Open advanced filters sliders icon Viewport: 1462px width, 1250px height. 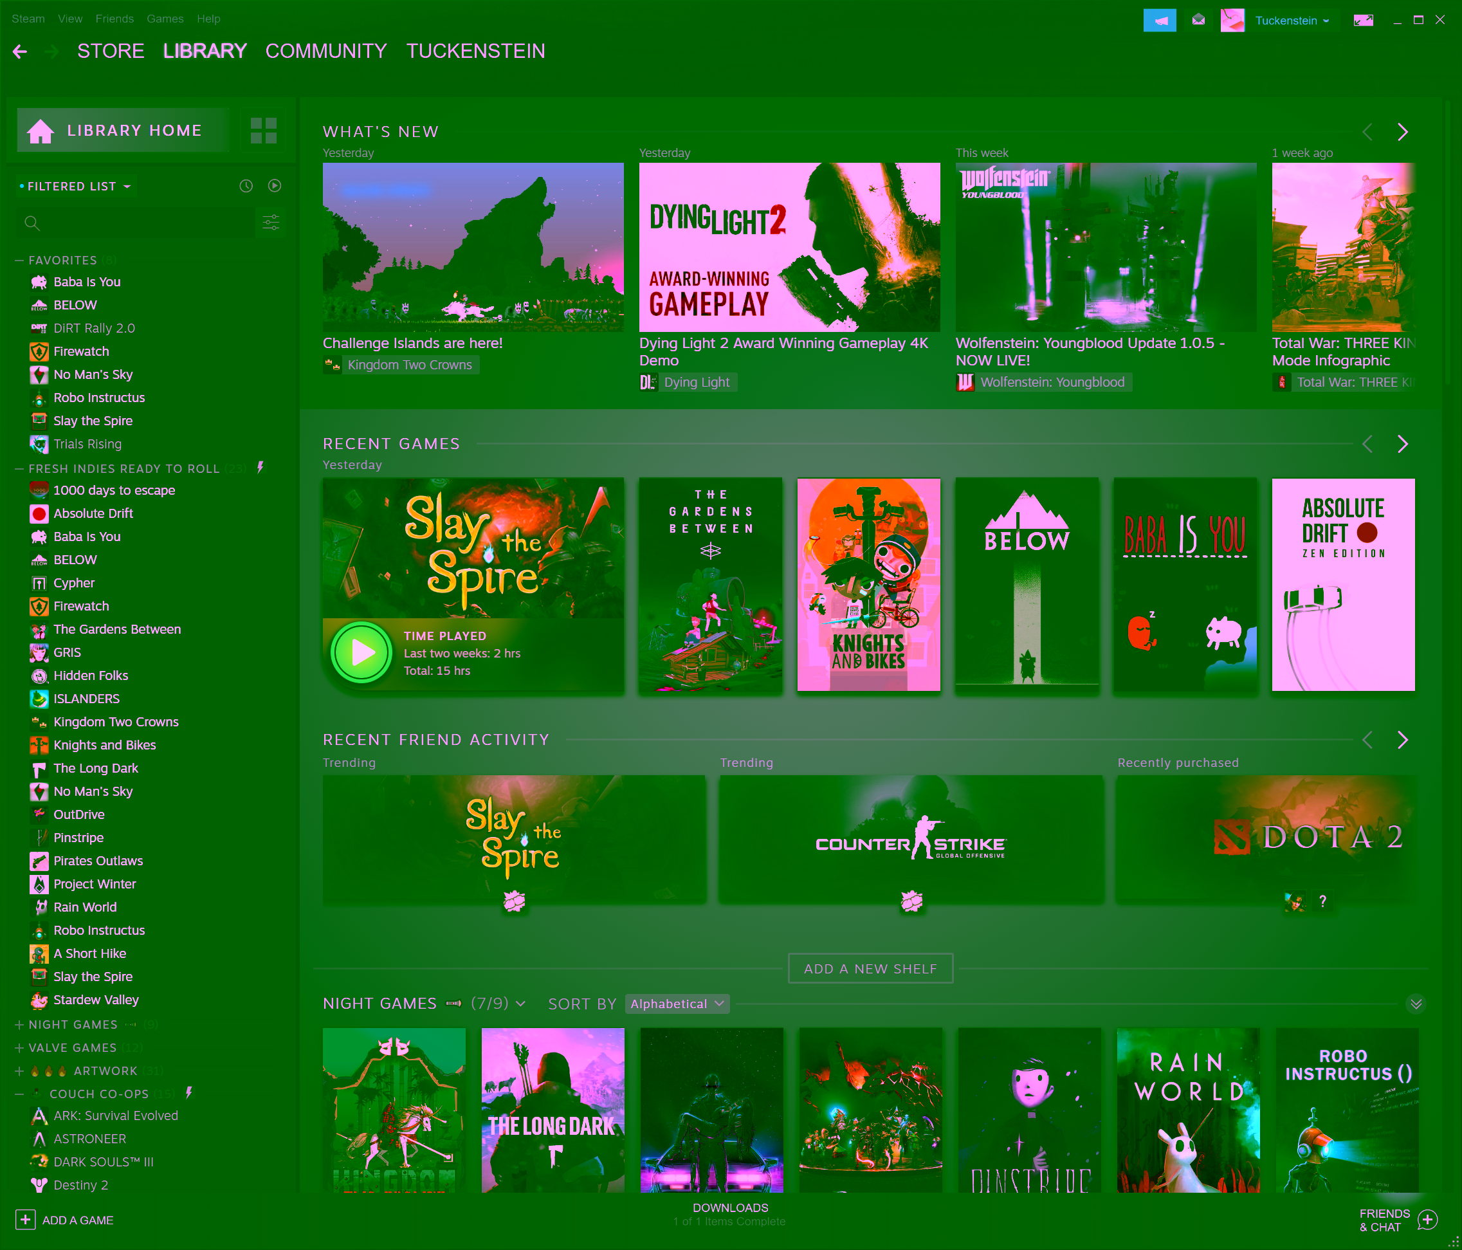tap(271, 223)
